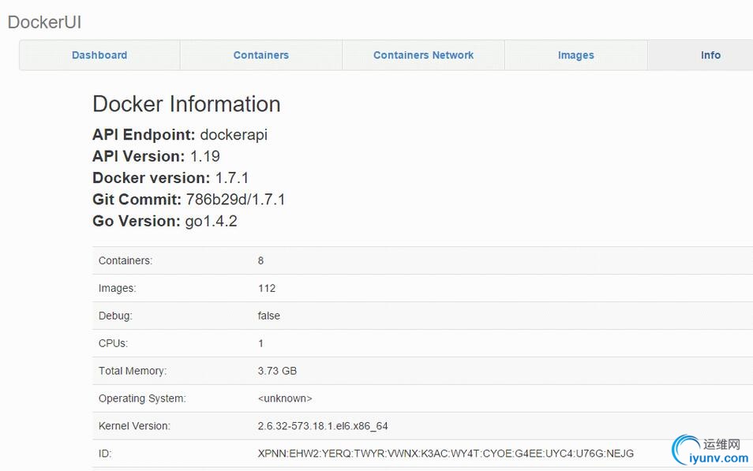The image size is (753, 471).
Task: Click the Git Commit: bold label
Action: [x=137, y=200]
